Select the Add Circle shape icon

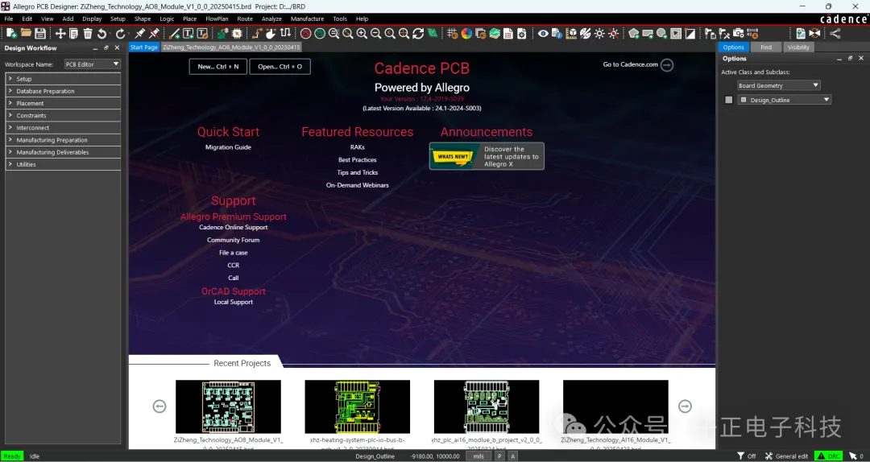[661, 33]
